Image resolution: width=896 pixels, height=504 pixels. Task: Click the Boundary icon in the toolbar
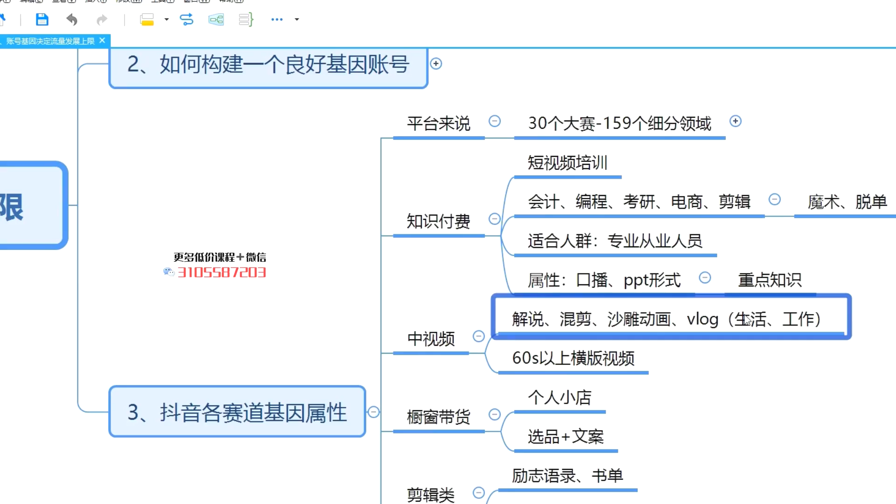(x=216, y=19)
